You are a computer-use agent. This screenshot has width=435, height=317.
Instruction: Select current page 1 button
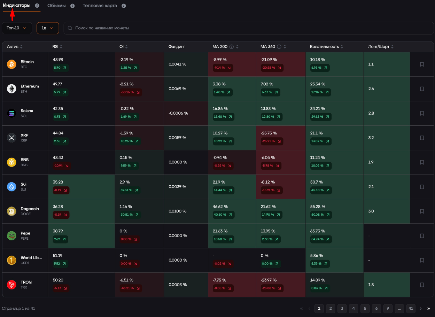(x=319, y=308)
